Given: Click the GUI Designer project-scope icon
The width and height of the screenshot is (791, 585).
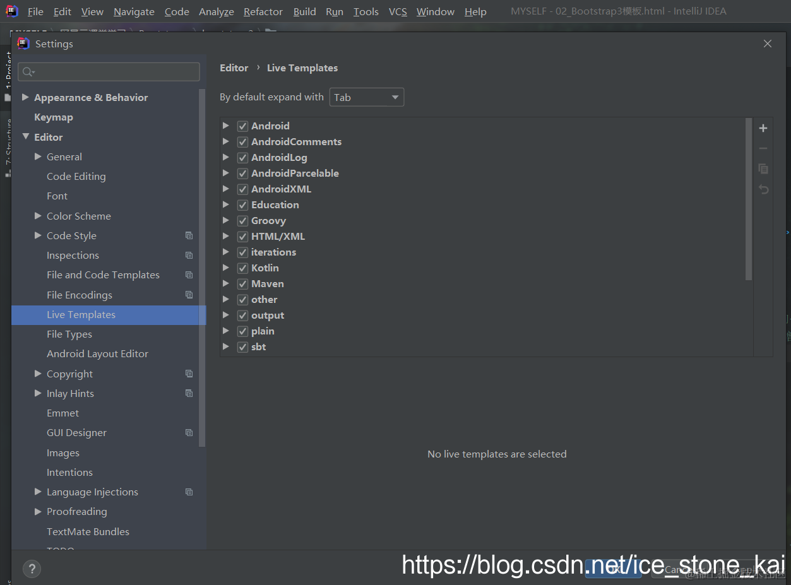Looking at the screenshot, I should tap(189, 432).
